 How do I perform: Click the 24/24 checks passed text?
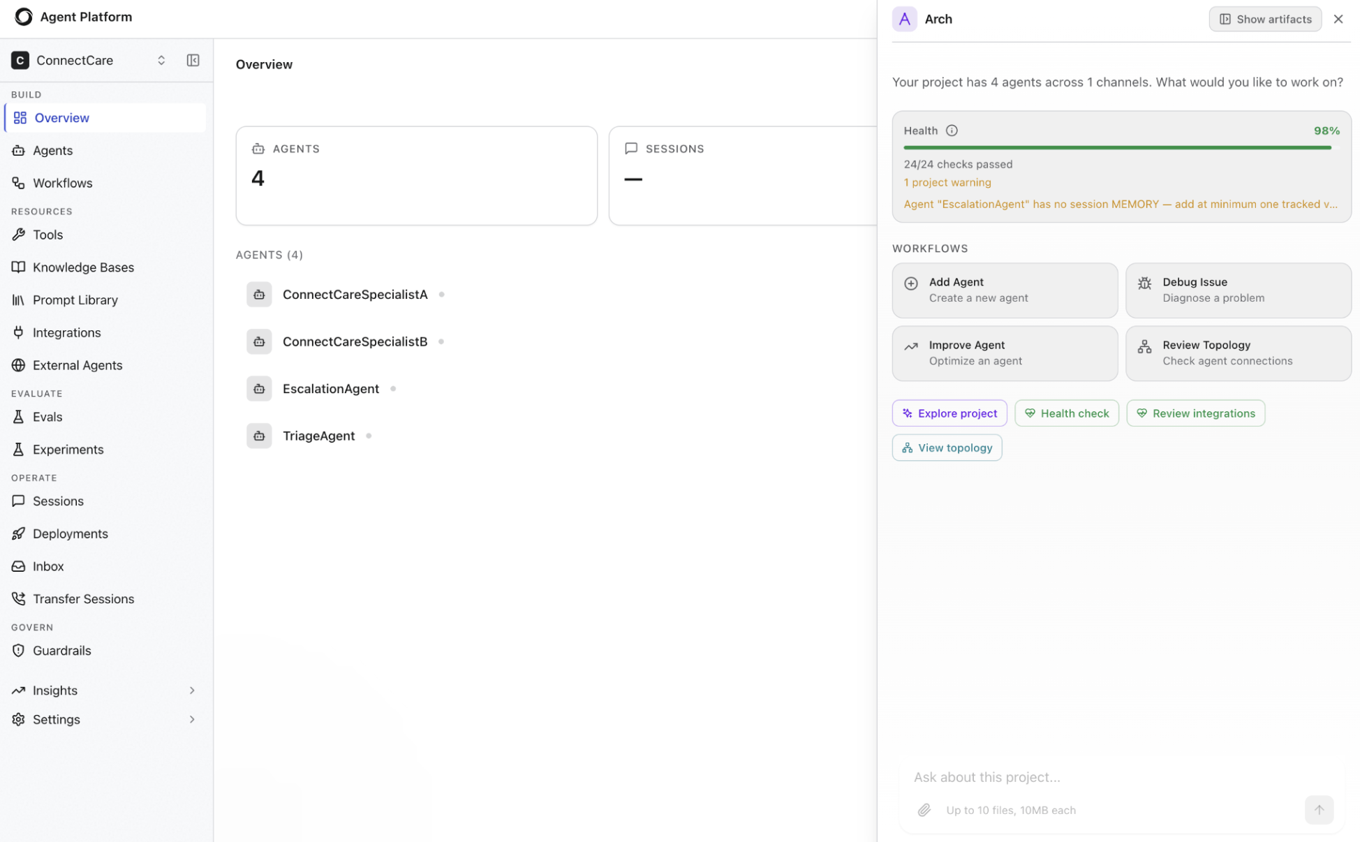[x=958, y=164]
